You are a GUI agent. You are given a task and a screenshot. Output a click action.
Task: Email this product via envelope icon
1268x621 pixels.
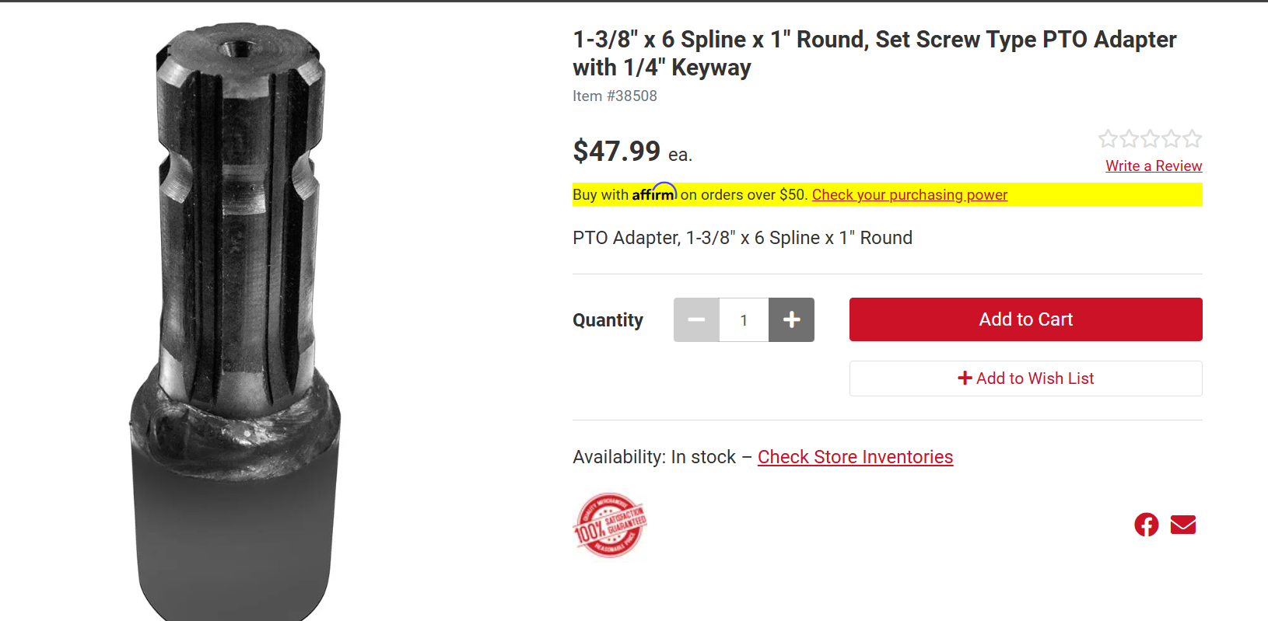point(1182,525)
